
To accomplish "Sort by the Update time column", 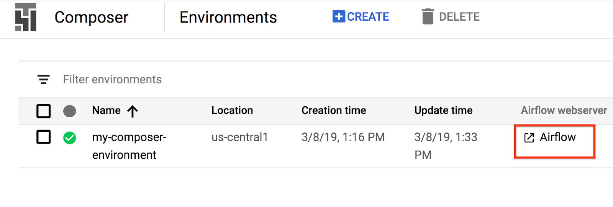I will pyautogui.click(x=443, y=110).
